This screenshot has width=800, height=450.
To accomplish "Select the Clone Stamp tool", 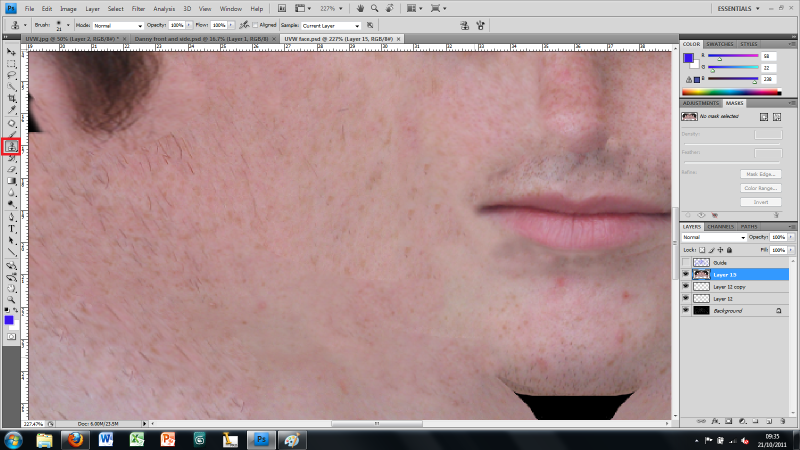I will (11, 146).
